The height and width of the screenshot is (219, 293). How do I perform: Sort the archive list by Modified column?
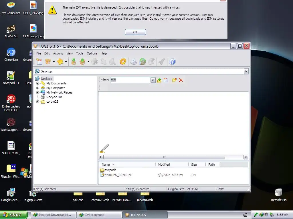pos(172,165)
